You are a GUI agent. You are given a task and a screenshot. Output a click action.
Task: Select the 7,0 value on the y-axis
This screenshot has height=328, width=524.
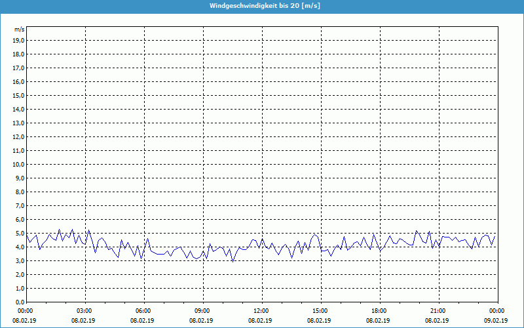20,205
